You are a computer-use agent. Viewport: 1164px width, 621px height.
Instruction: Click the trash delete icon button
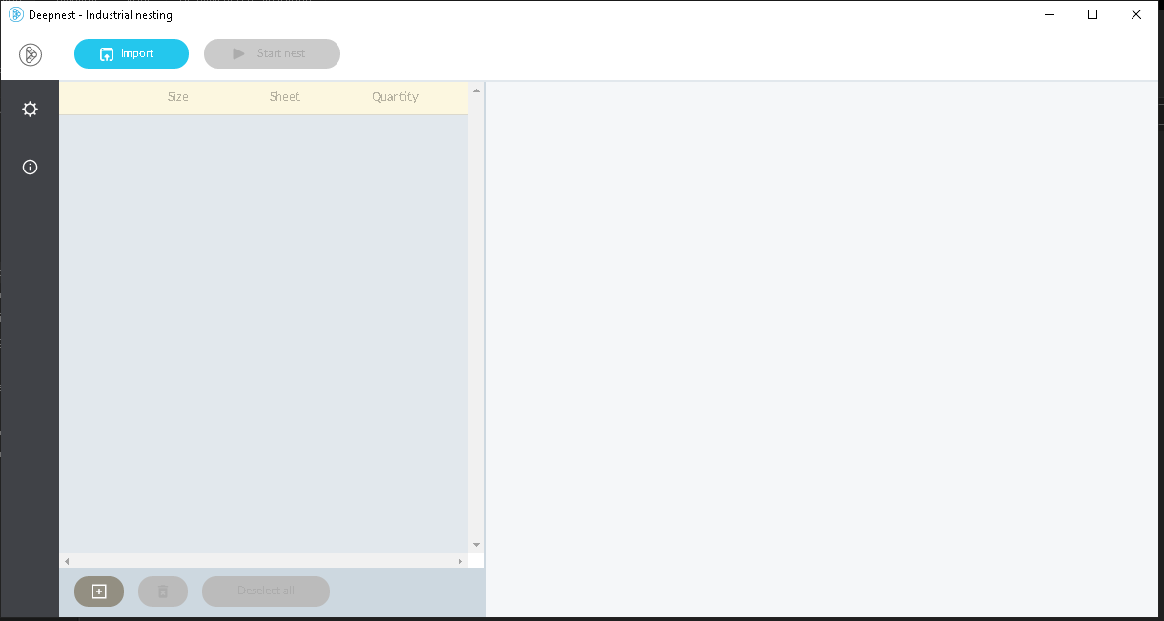pyautogui.click(x=163, y=591)
